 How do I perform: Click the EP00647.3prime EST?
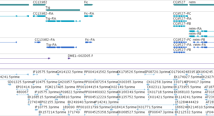[149, 115]
